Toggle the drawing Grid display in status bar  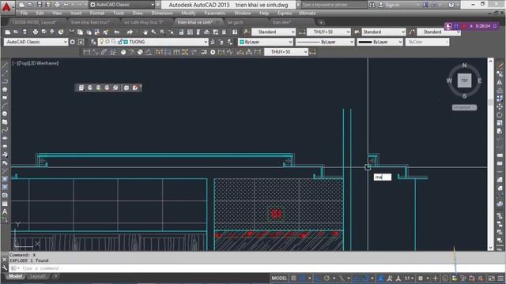tap(293, 278)
